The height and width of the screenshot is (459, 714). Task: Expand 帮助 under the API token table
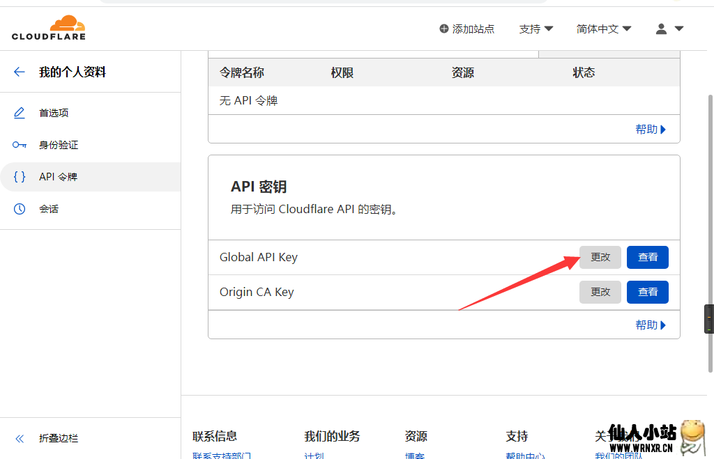click(651, 129)
